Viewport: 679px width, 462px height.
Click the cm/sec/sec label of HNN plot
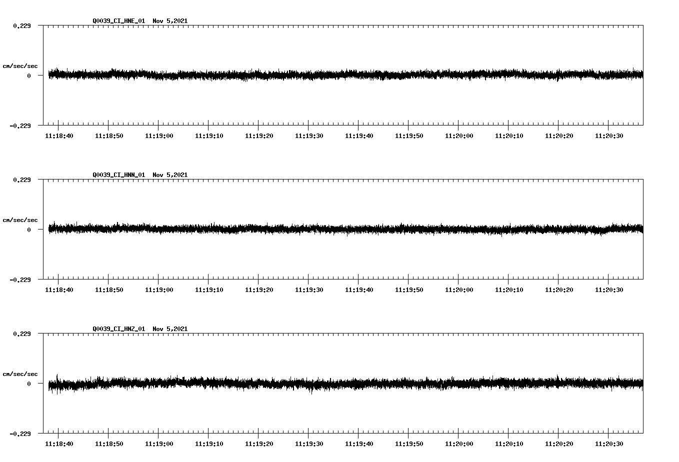pyautogui.click(x=20, y=220)
